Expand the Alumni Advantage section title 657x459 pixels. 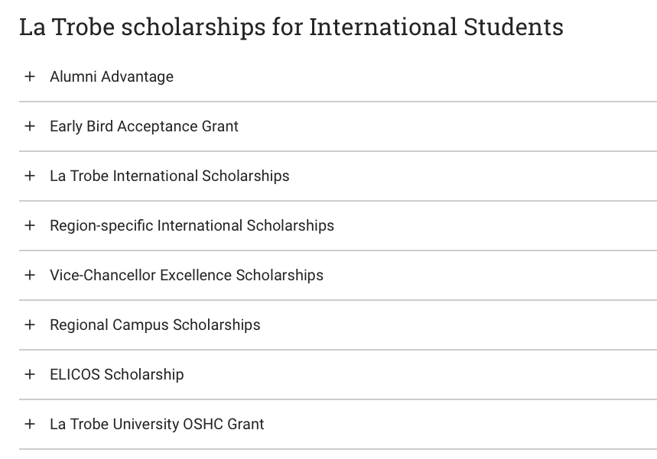pos(112,76)
